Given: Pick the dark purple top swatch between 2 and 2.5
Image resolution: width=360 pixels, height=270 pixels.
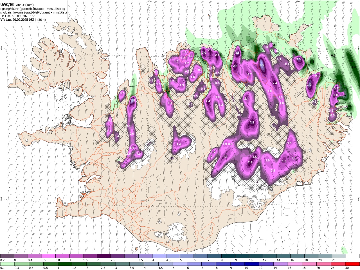Looking at the screenshot, I should click(103, 256).
